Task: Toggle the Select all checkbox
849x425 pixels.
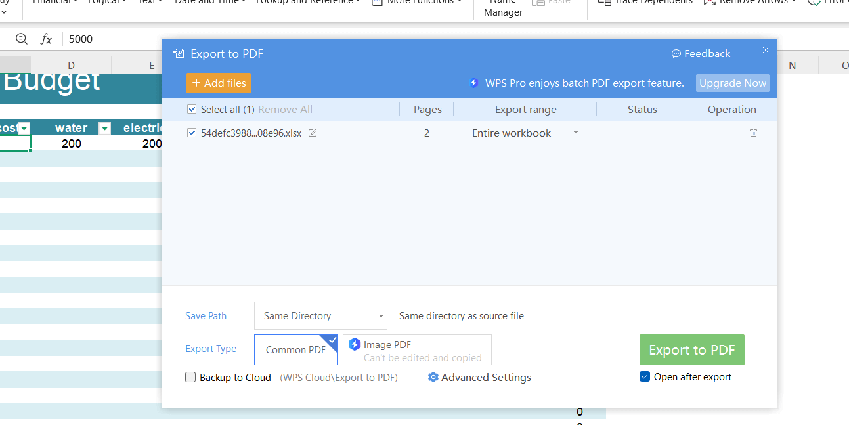Action: point(192,109)
